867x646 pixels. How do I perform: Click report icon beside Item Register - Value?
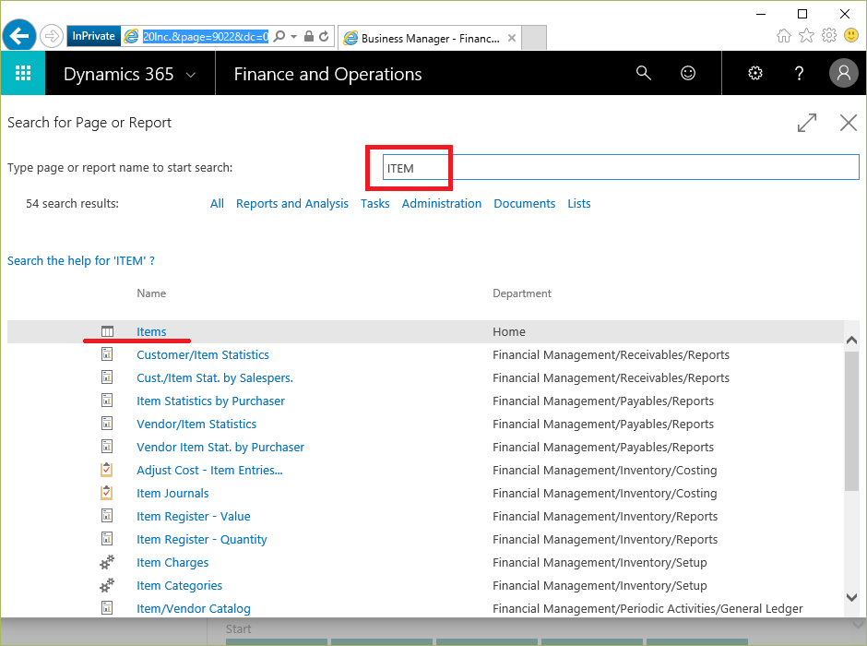coord(107,516)
